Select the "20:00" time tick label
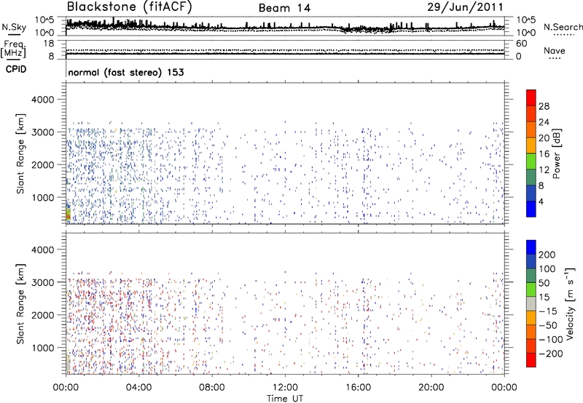Viewport: 583px width, 403px height. tap(431, 388)
